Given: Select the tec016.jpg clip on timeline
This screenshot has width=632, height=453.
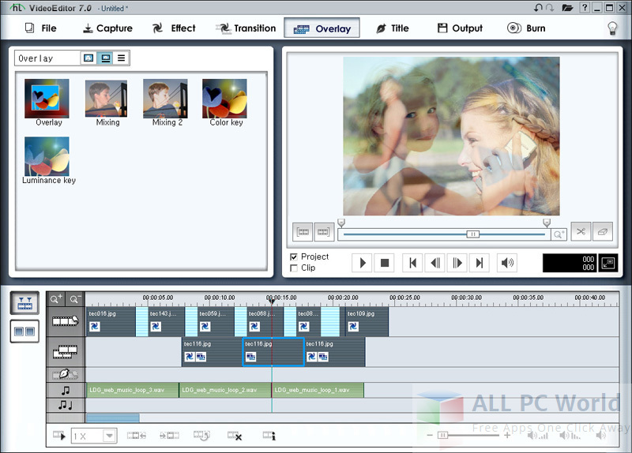Looking at the screenshot, I should point(111,321).
